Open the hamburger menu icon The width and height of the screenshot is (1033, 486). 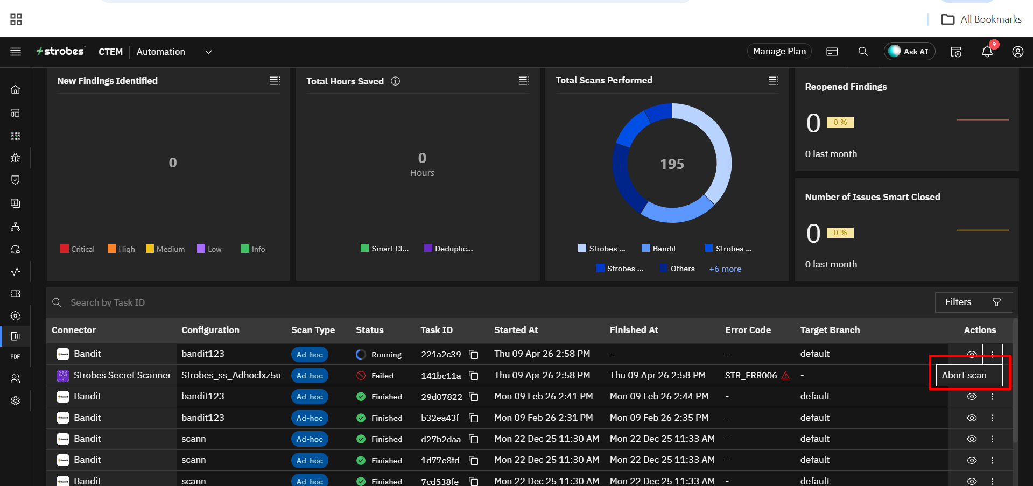point(16,52)
